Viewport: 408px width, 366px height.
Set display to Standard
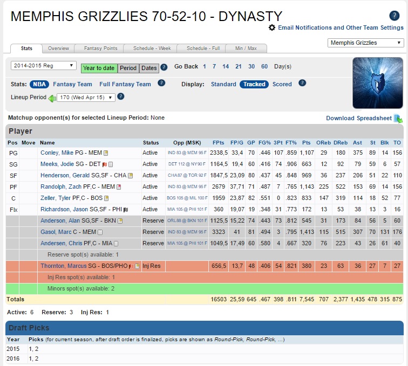coord(223,84)
